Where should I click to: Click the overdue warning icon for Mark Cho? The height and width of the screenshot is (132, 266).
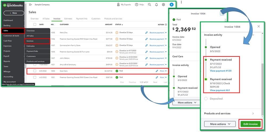117,32
